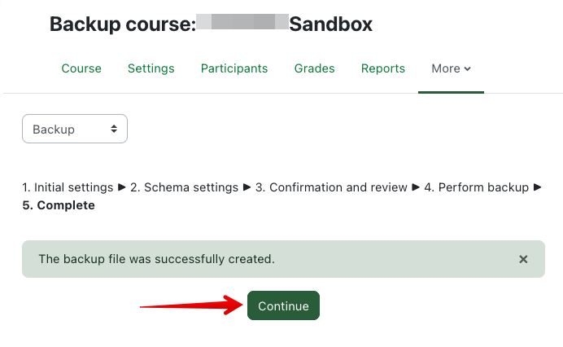Switch to the Settings tab
The image size is (563, 347).
tap(151, 68)
